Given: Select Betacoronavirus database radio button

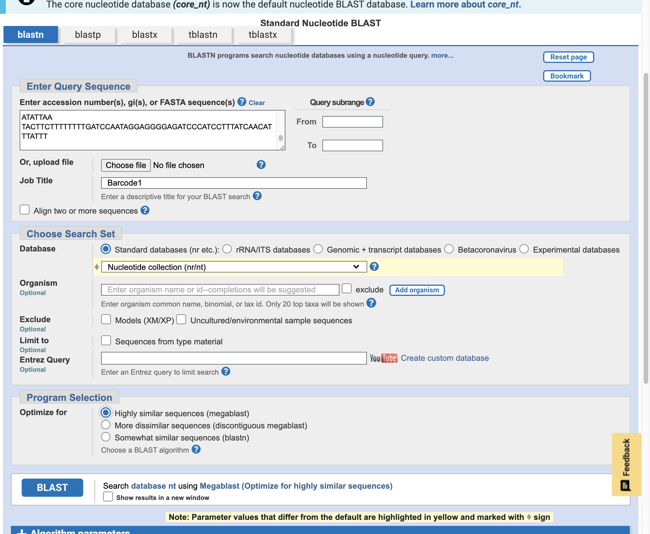Looking at the screenshot, I should 449,249.
